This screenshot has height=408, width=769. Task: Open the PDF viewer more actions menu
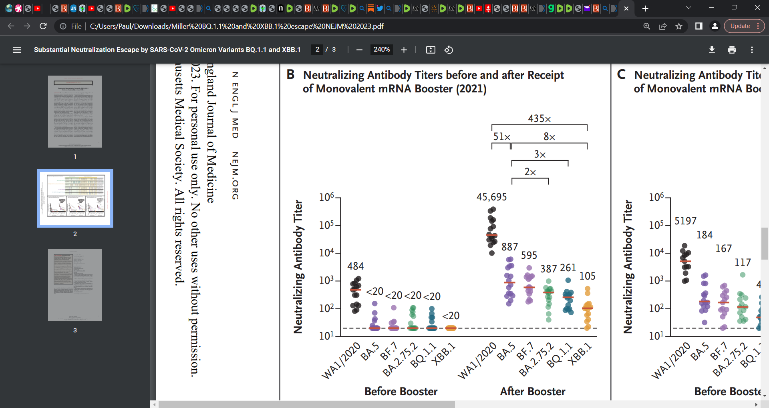(752, 50)
